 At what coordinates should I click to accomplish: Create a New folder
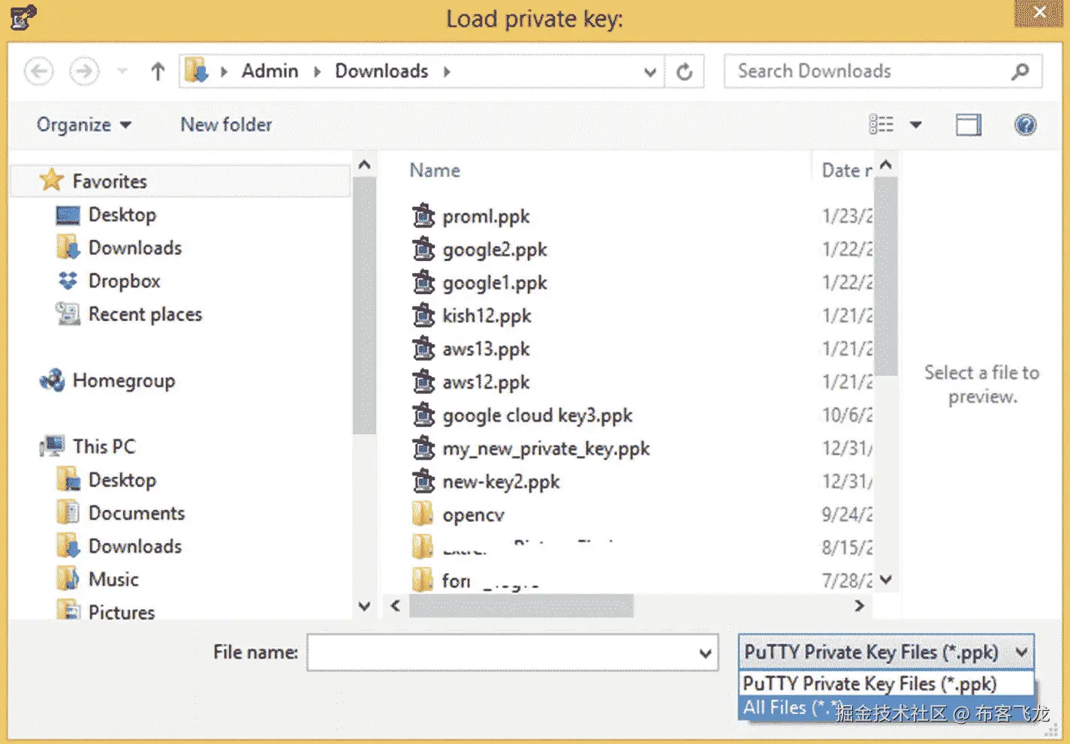[x=226, y=124]
